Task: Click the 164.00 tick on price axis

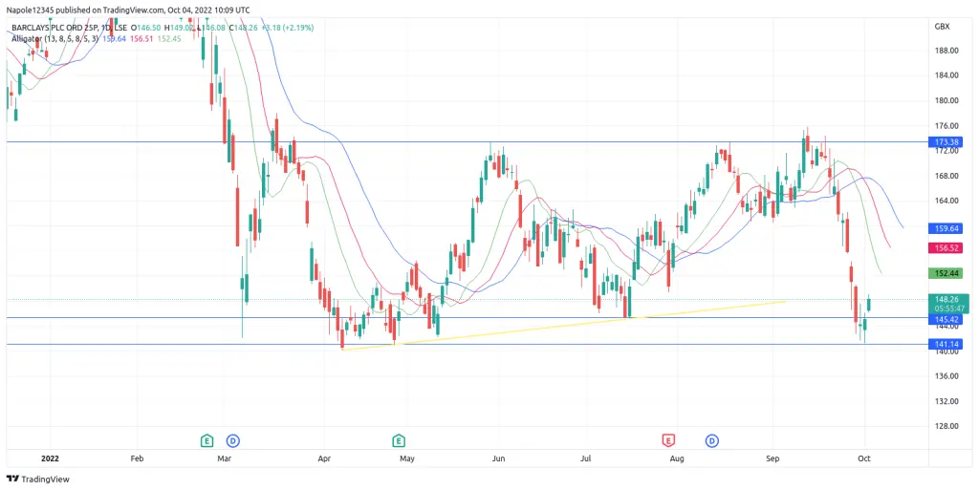Action: (x=946, y=201)
